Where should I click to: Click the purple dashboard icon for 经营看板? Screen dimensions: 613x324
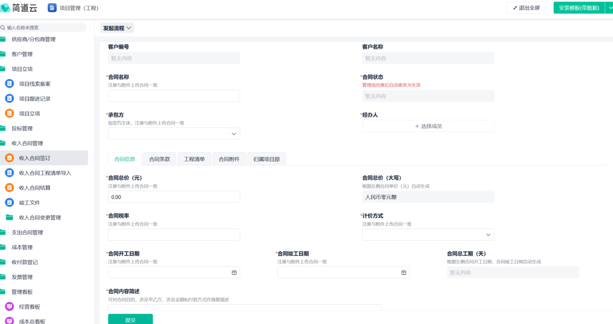click(9, 307)
